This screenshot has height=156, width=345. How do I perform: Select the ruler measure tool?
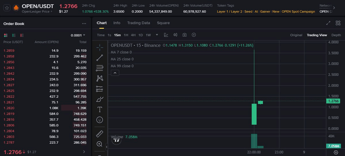(x=100, y=134)
